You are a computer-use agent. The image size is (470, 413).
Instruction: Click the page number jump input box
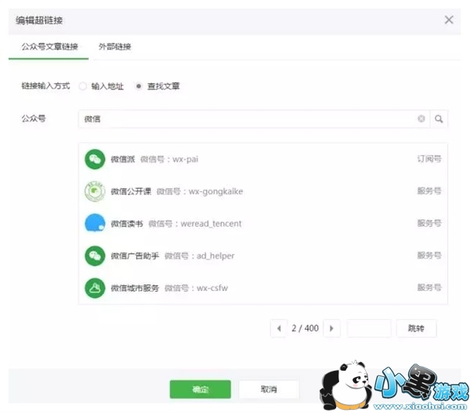pos(369,328)
